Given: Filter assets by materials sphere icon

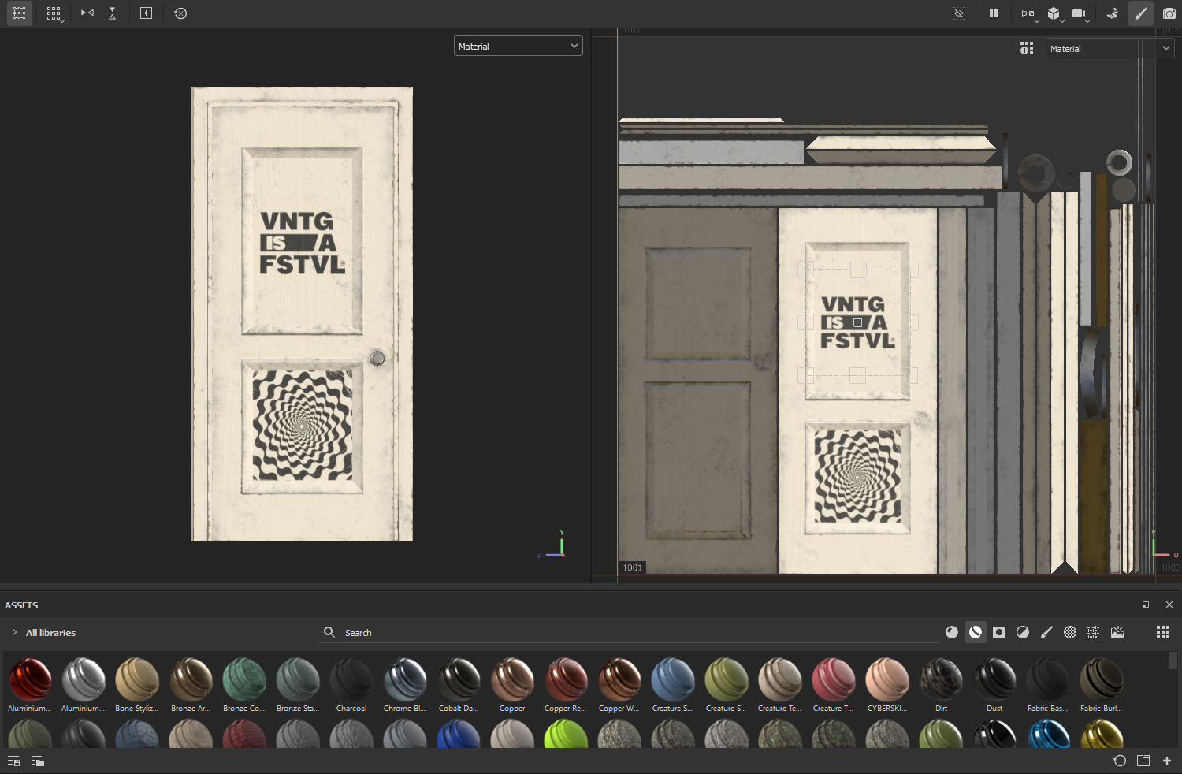Looking at the screenshot, I should [952, 632].
